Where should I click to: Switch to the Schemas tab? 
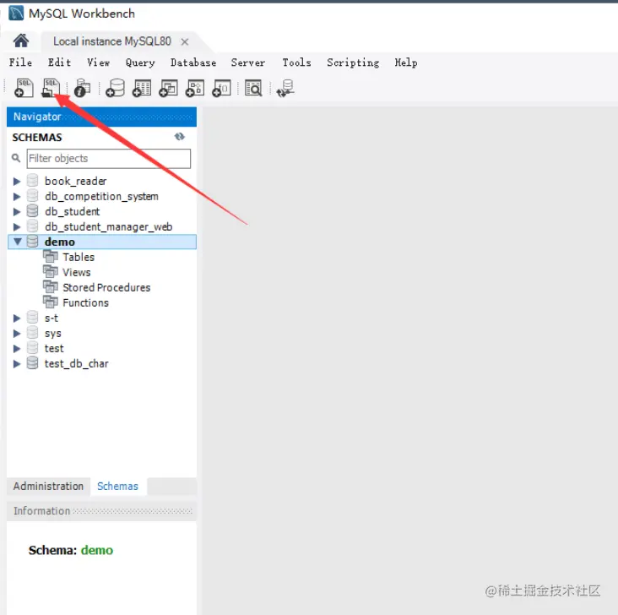click(118, 486)
